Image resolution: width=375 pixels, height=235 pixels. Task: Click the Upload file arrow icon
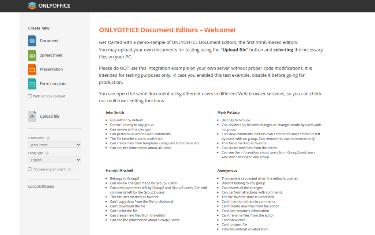[x=32, y=116]
